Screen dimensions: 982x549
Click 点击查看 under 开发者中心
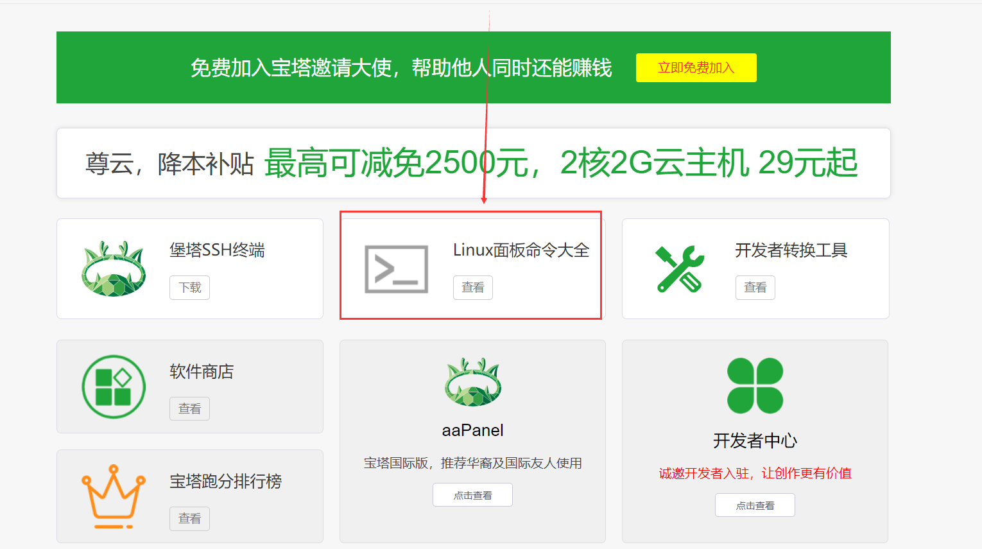(755, 505)
